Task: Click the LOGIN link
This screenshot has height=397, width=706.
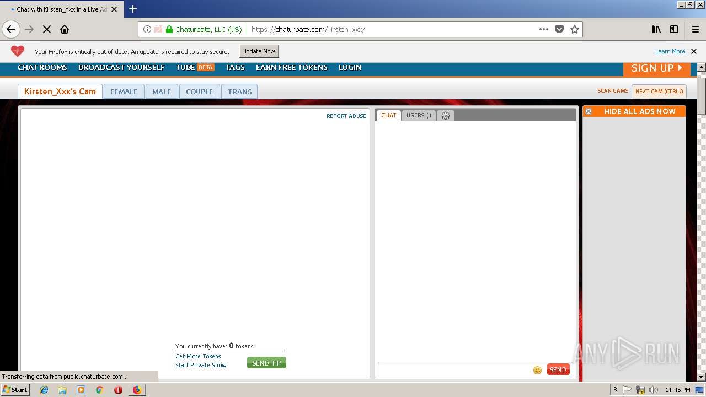Action: click(x=350, y=67)
